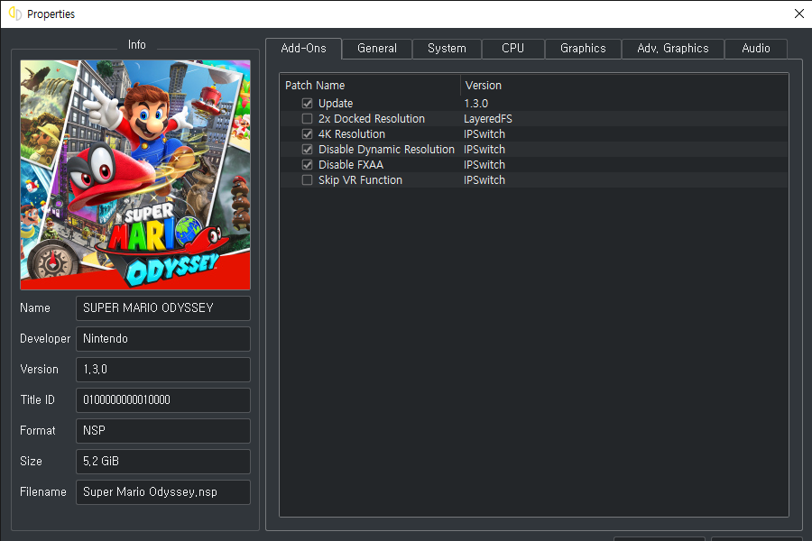Screen dimensions: 812x541
Task: Click the IPSwitch cell of 4K Resolution
Action: click(x=484, y=134)
